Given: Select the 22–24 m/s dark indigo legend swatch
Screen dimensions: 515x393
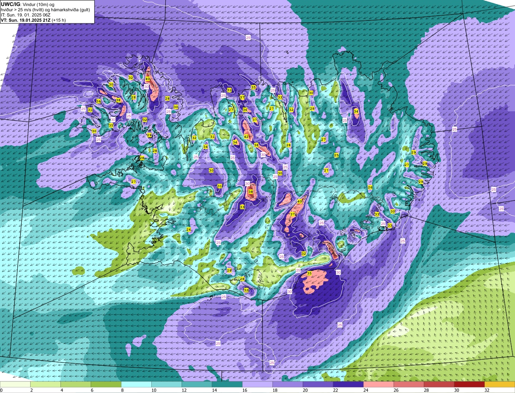Looking at the screenshot, I should click(x=348, y=385).
